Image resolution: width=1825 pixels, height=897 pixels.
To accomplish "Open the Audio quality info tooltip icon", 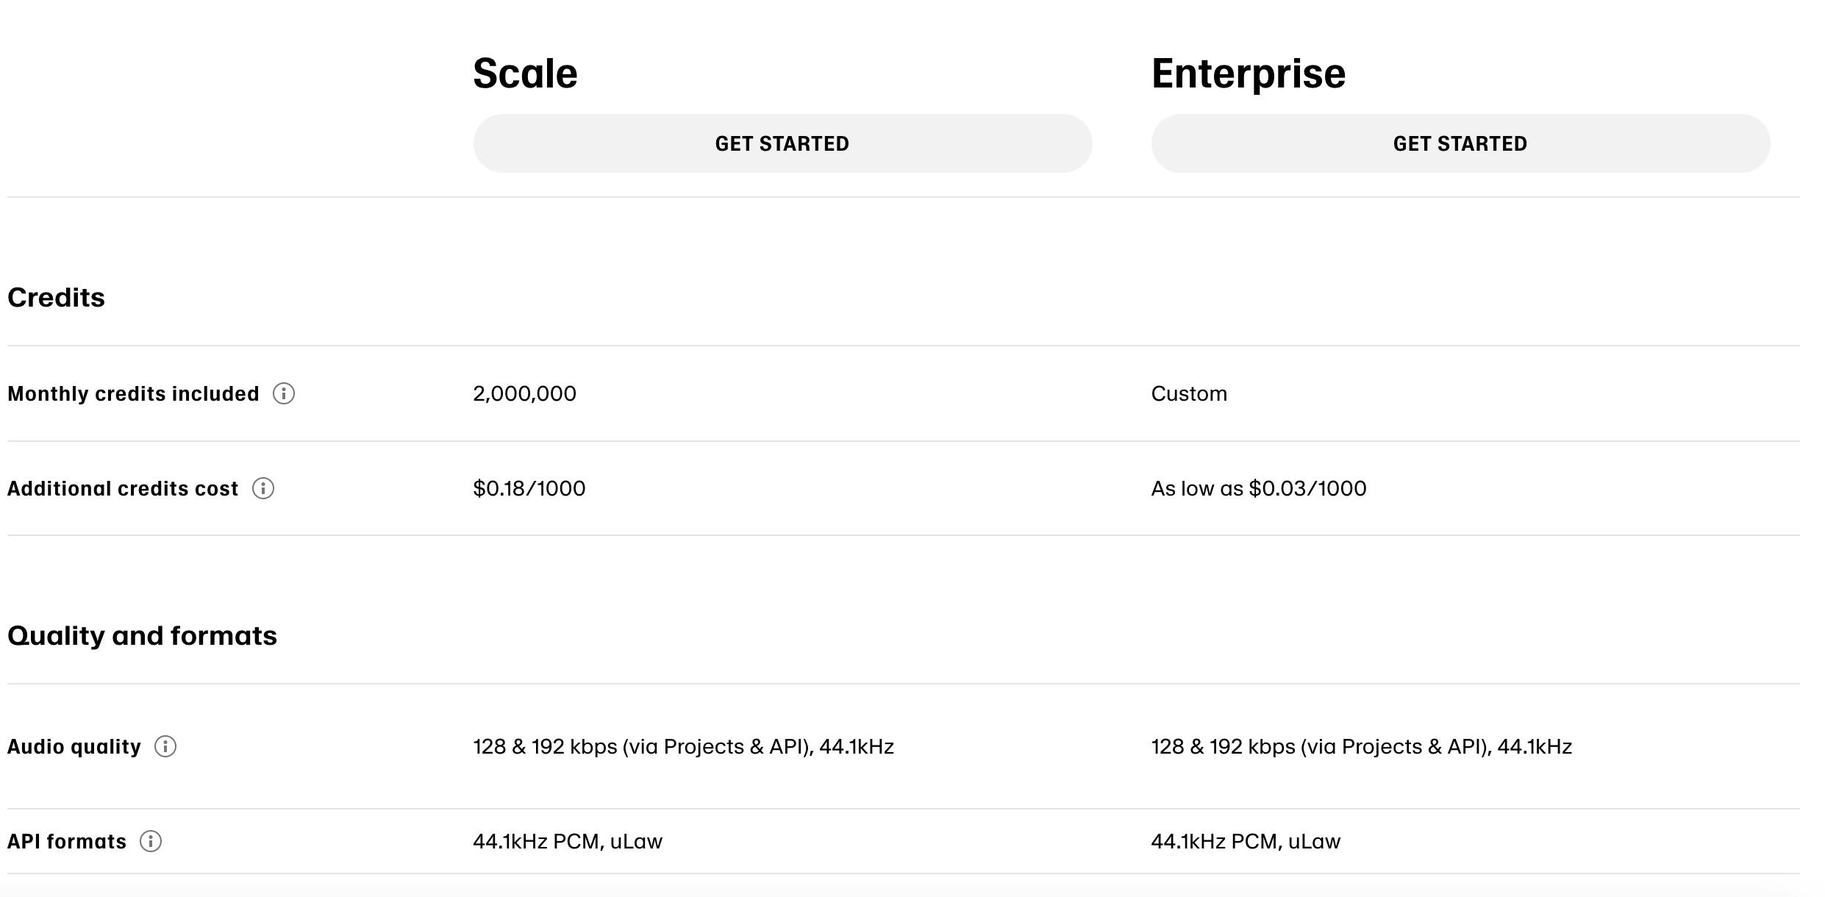I will point(165,747).
